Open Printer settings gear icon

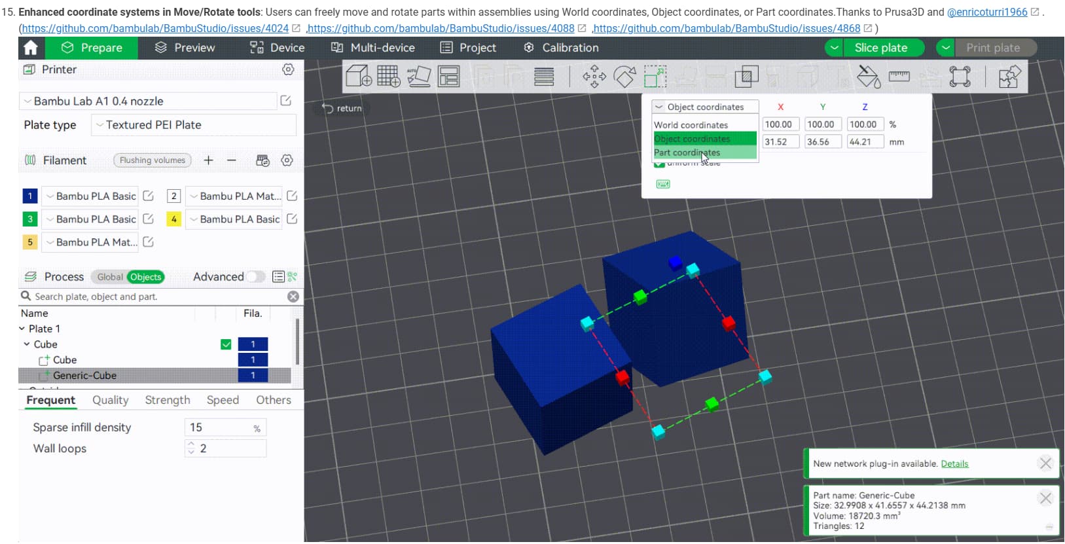coord(288,69)
